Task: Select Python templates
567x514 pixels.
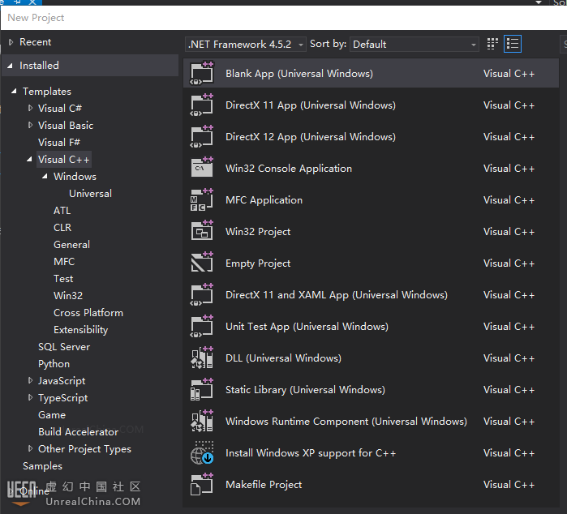Action: click(x=54, y=364)
